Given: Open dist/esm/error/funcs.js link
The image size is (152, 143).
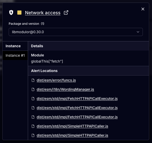Looking at the screenshot, I should [56, 80].
